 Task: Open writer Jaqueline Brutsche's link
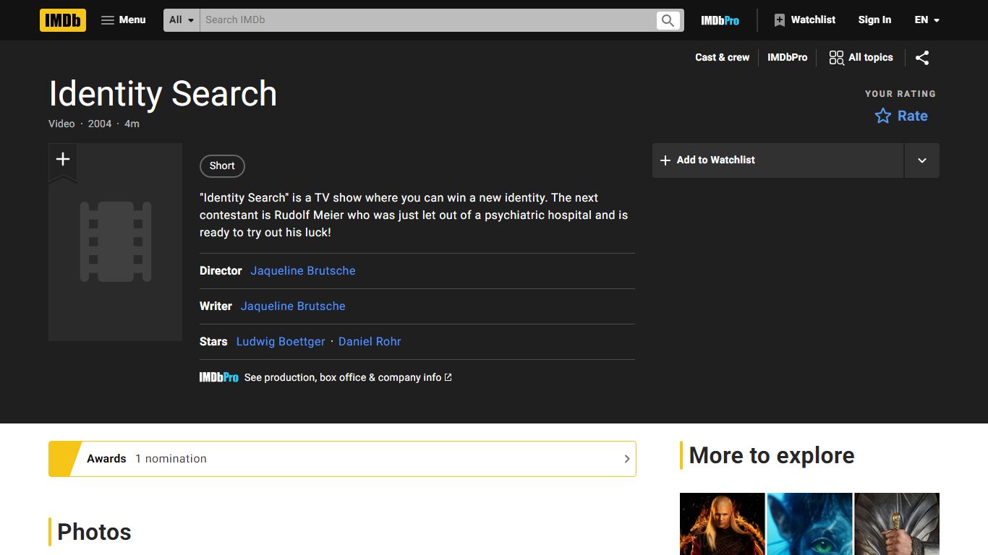(293, 306)
